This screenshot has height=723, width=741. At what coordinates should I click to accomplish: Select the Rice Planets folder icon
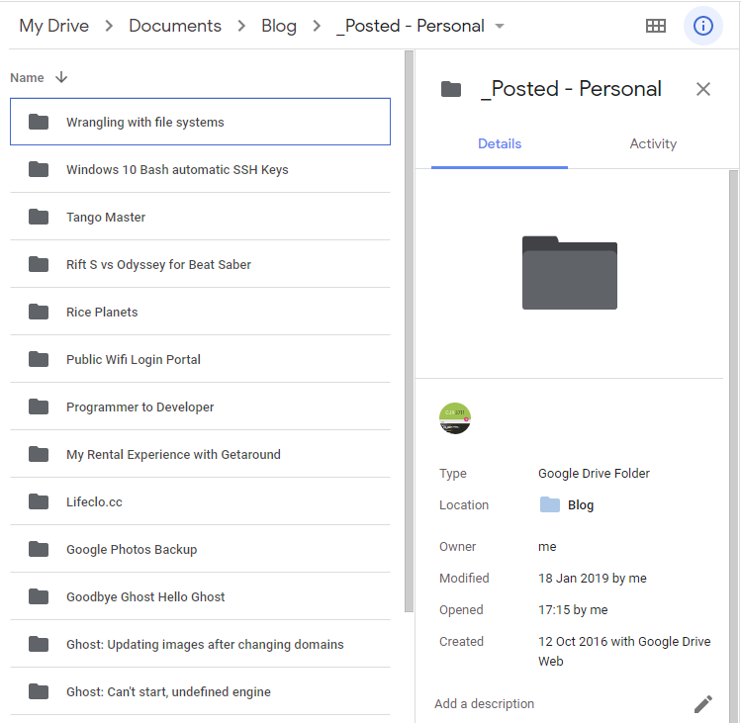tap(39, 312)
